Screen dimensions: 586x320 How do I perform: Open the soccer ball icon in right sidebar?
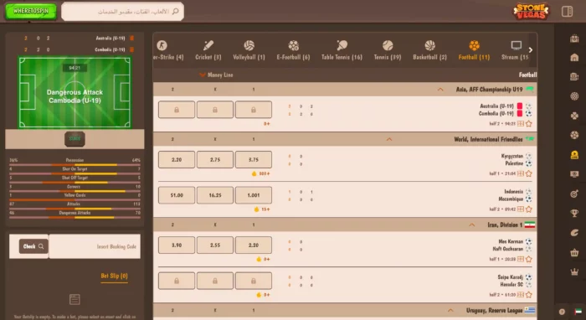pyautogui.click(x=574, y=135)
